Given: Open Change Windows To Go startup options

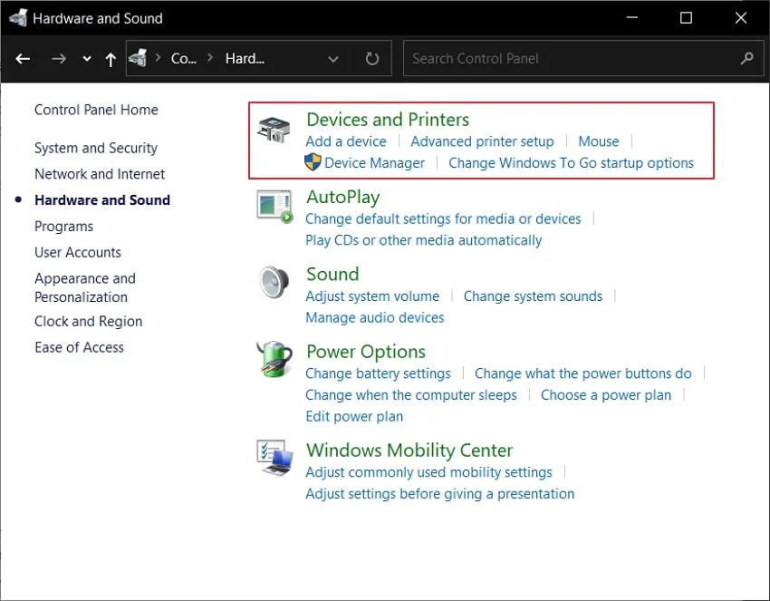Looking at the screenshot, I should tap(571, 163).
